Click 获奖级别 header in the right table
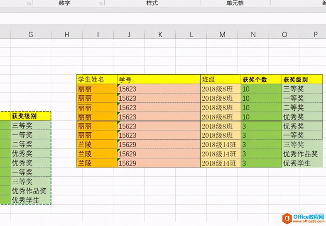The width and height of the screenshot is (326, 226). (x=302, y=79)
